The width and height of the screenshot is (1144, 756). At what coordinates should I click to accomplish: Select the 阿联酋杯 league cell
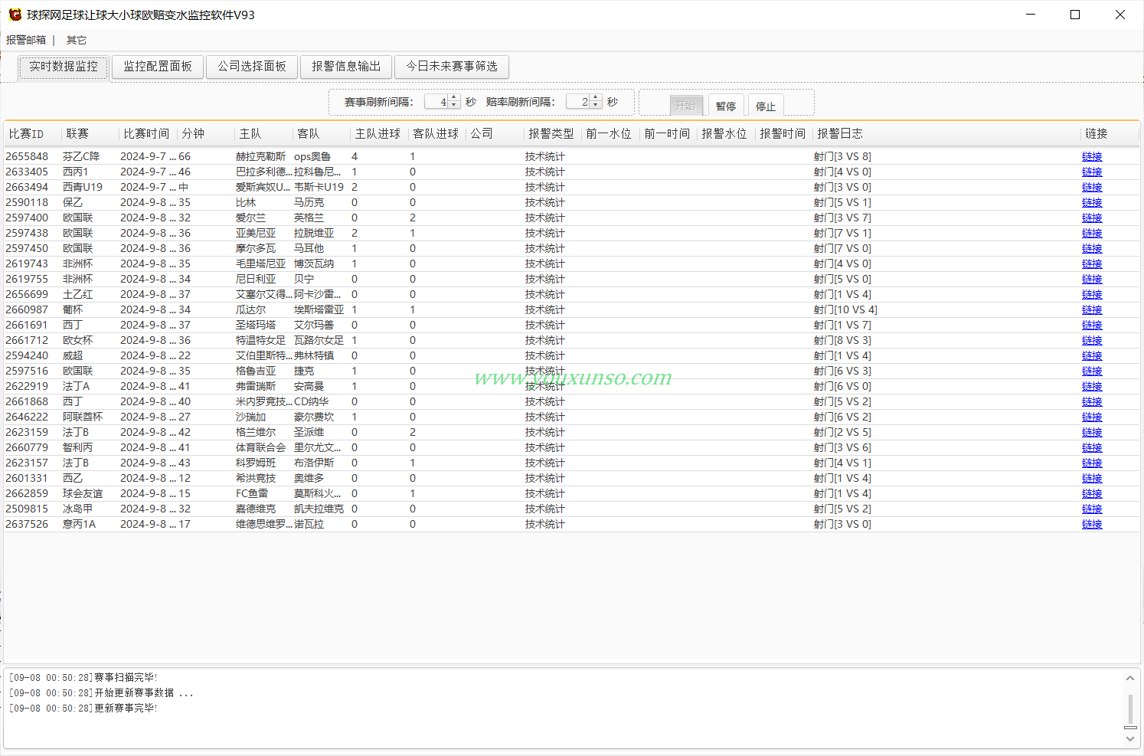click(x=83, y=417)
